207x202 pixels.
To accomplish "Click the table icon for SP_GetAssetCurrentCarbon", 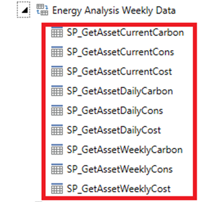I will point(57,32).
